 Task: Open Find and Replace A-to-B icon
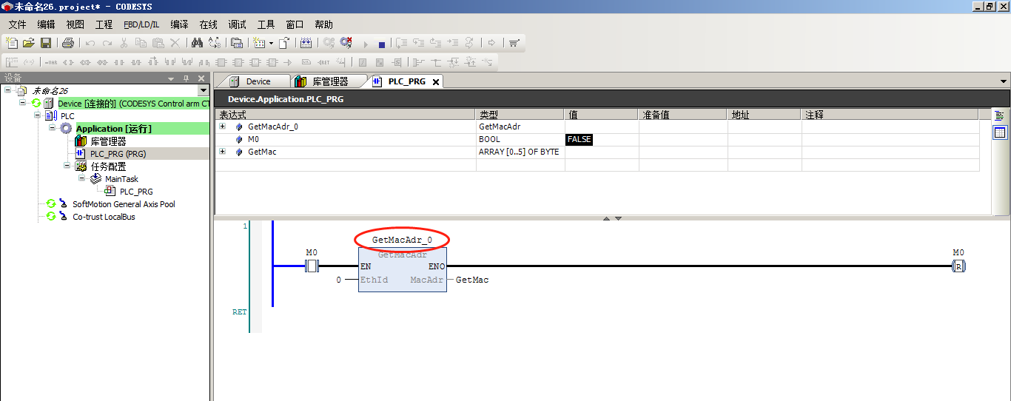(x=214, y=43)
